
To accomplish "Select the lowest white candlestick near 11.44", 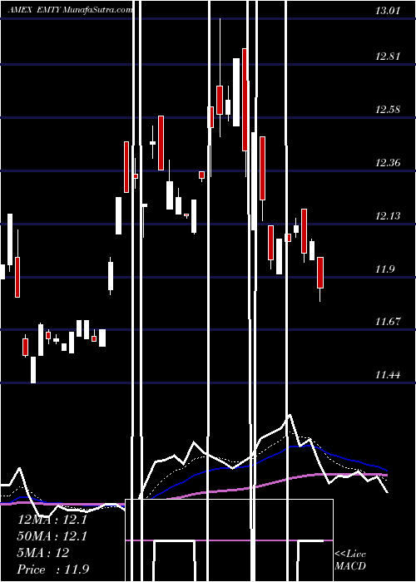I will click(33, 370).
